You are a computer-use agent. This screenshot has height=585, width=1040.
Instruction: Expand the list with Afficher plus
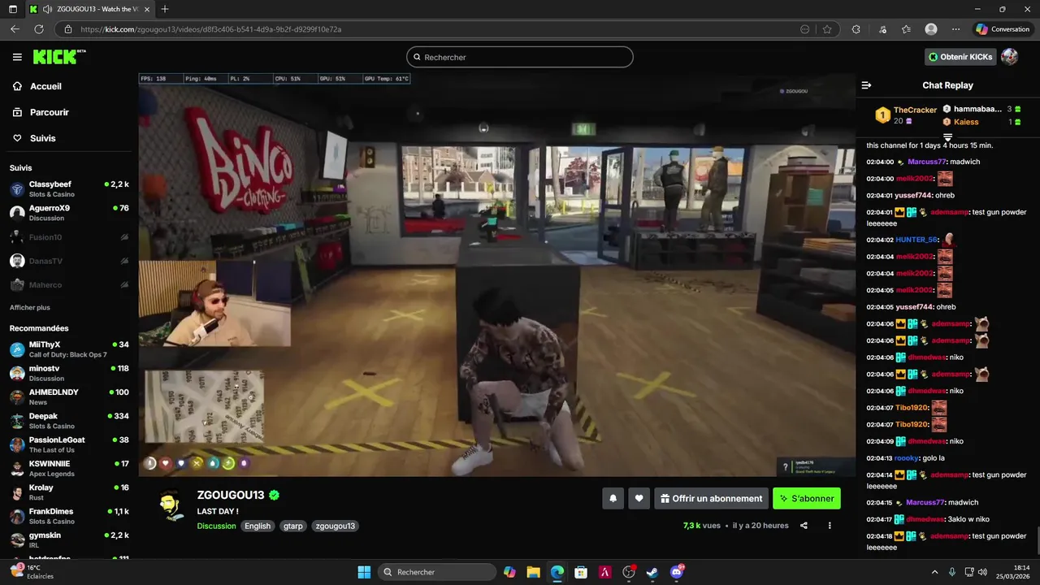tap(30, 308)
